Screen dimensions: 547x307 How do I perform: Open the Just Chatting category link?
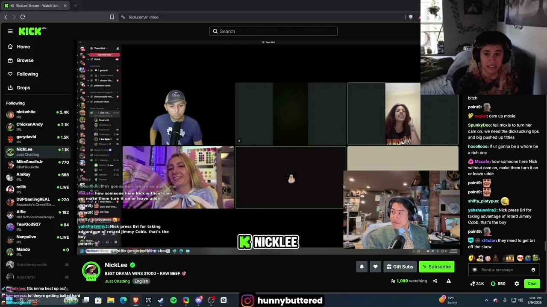coord(117,281)
